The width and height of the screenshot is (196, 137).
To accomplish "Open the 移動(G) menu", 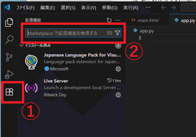I will coord(110,8).
